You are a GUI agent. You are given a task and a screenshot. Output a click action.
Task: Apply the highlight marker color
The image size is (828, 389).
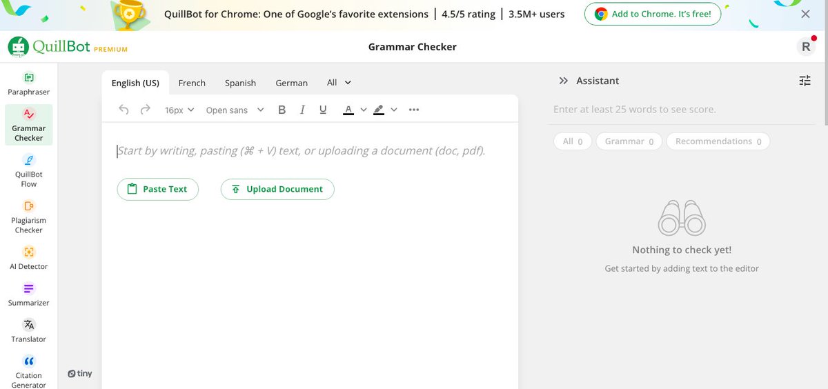click(379, 110)
